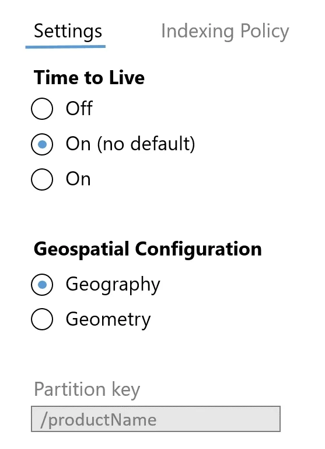
Task: Click the "Geography" option label text
Action: click(x=113, y=285)
